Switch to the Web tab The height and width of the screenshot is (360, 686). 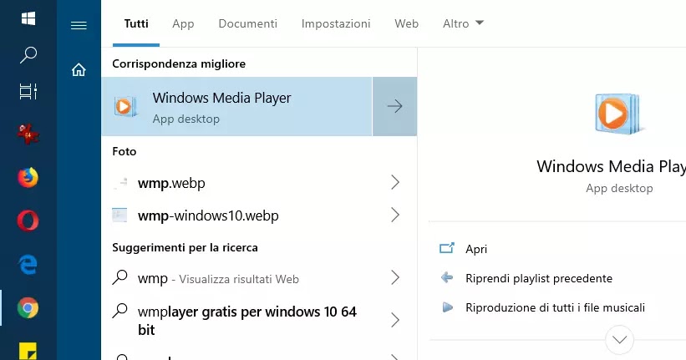[406, 23]
